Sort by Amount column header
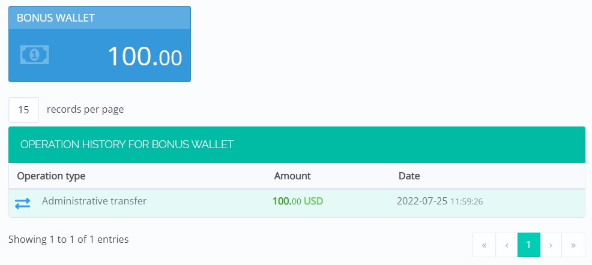 292,176
